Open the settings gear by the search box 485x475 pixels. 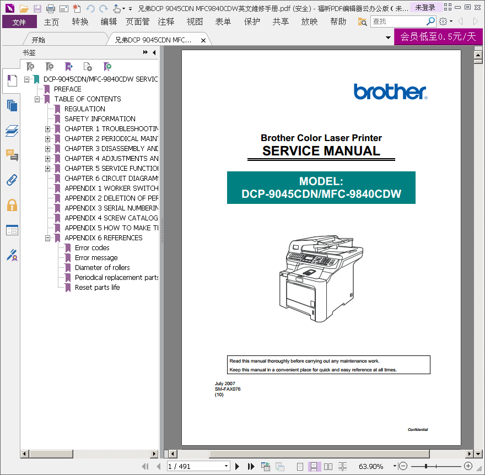443,21
